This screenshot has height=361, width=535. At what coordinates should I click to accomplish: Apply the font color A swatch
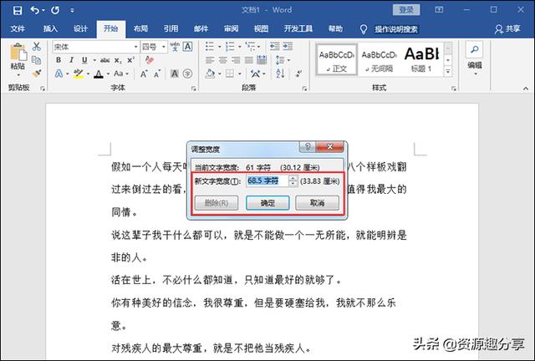click(x=99, y=74)
